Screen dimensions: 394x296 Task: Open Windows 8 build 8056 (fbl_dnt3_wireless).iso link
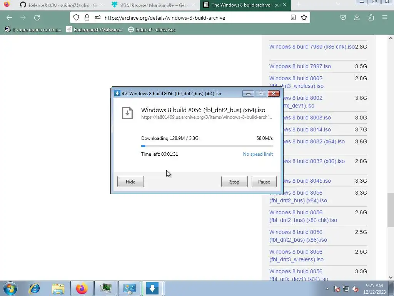tap(296, 256)
